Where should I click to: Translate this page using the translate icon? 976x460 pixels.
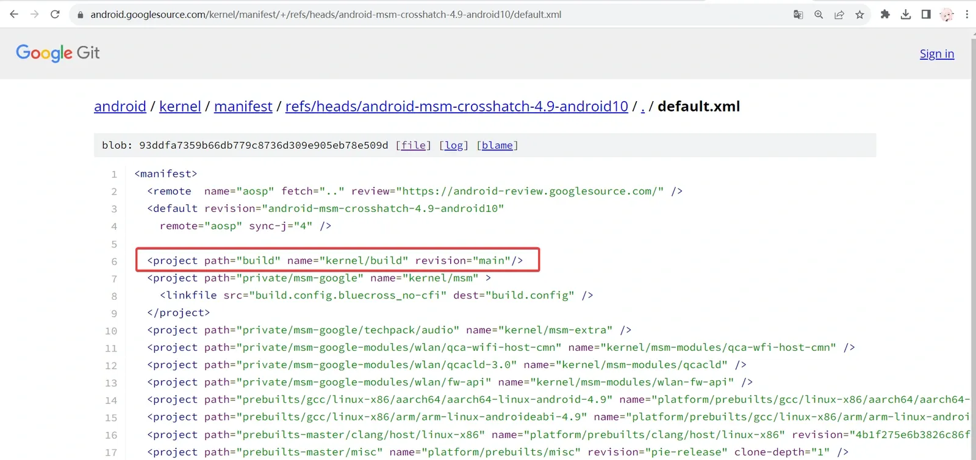click(x=798, y=15)
